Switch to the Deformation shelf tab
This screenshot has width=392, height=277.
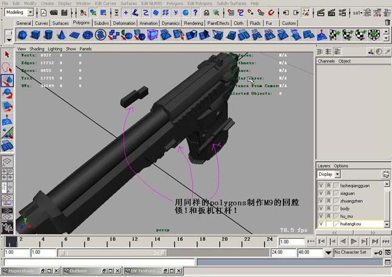pyautogui.click(x=124, y=23)
